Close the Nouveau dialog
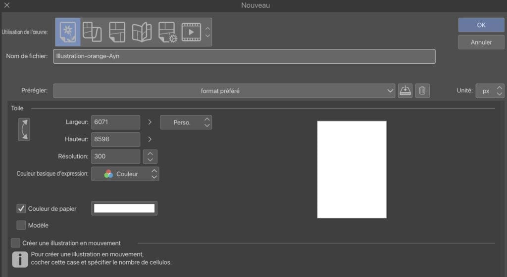This screenshot has width=507, height=277. 7,5
